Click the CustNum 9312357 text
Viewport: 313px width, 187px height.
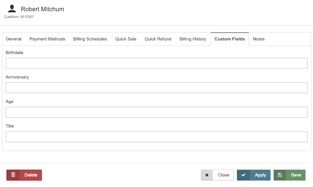[x=19, y=17]
